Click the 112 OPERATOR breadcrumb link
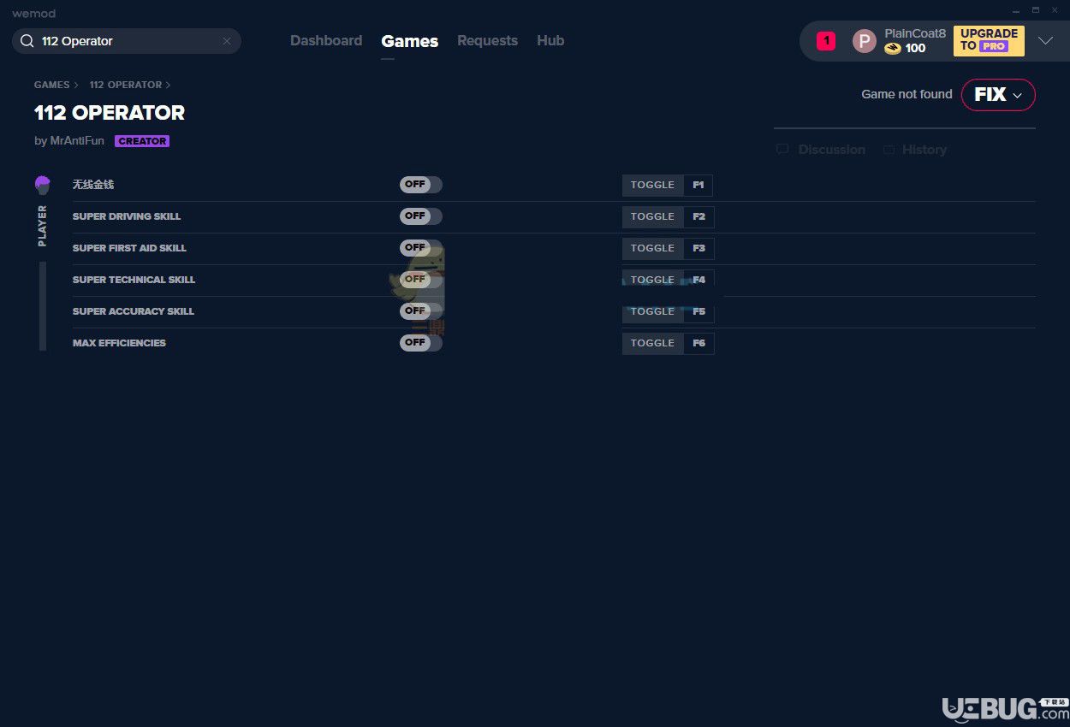The width and height of the screenshot is (1070, 727). click(x=126, y=86)
